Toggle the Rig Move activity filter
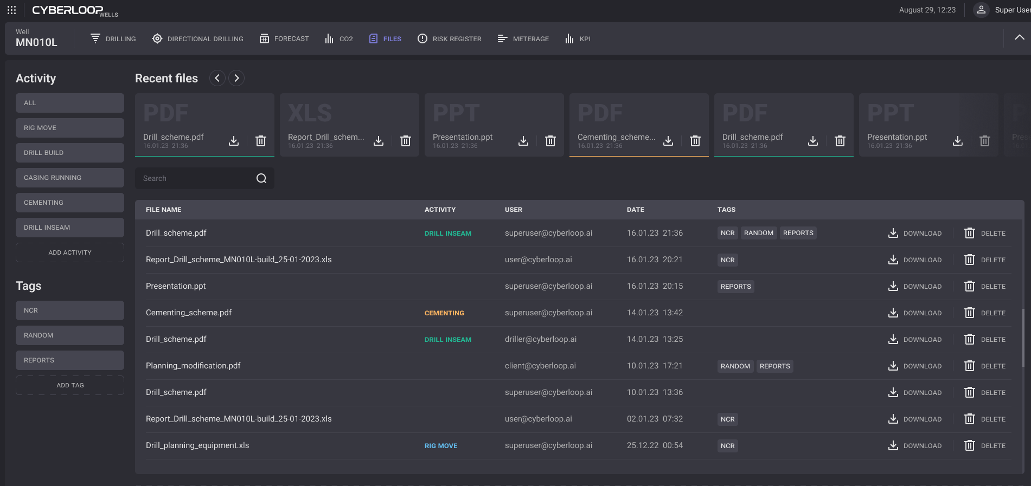Image resolution: width=1031 pixels, height=486 pixels. 70,128
